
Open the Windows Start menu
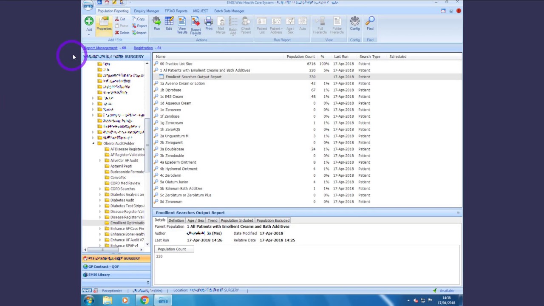click(89, 300)
